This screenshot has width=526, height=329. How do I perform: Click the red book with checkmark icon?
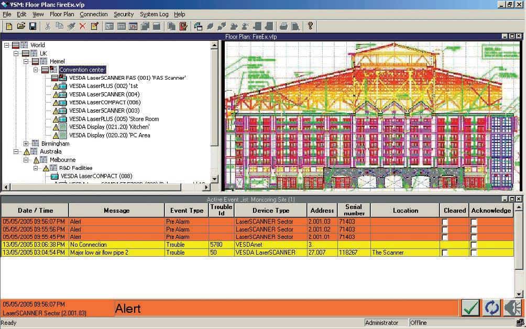tap(183, 26)
